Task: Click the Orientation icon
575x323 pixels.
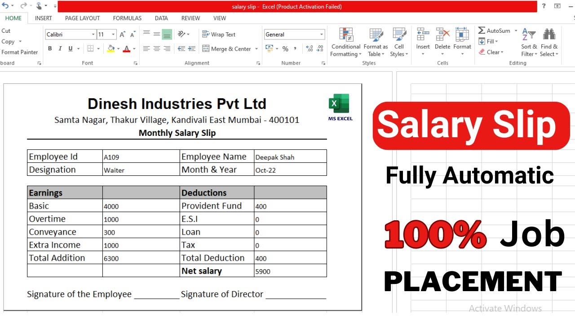Action: coord(181,34)
